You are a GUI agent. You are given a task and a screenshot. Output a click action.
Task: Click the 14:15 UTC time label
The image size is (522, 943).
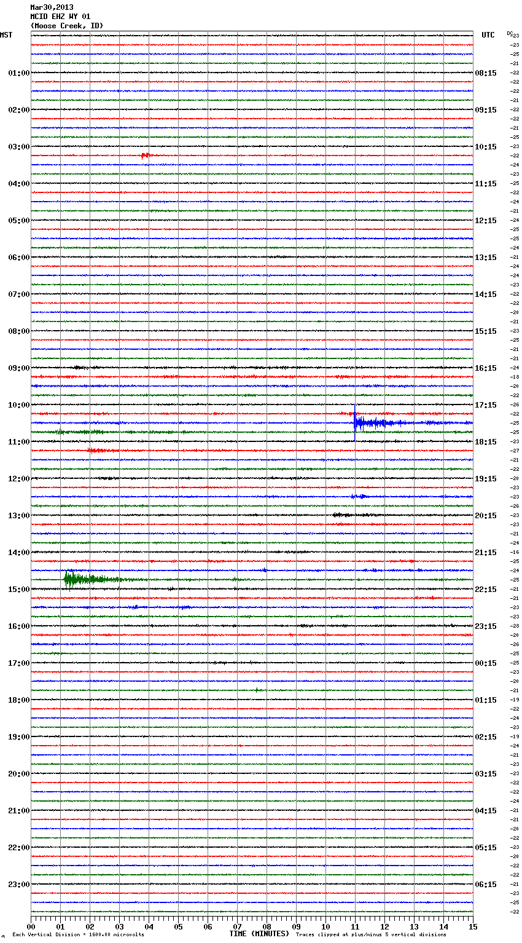coord(486,294)
